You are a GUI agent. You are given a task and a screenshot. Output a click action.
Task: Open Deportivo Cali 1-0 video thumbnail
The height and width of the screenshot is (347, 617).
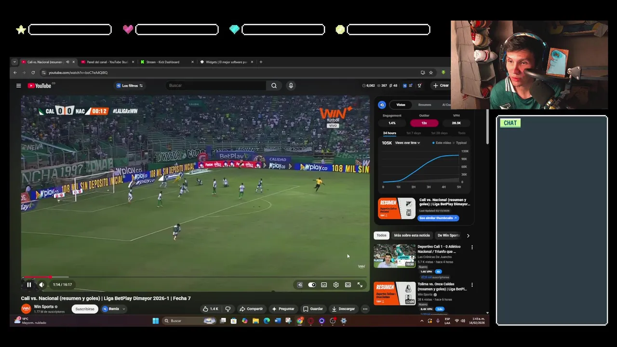394,256
